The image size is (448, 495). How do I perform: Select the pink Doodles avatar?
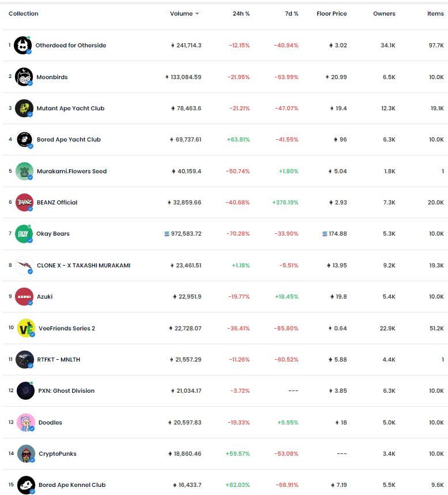tap(26, 422)
